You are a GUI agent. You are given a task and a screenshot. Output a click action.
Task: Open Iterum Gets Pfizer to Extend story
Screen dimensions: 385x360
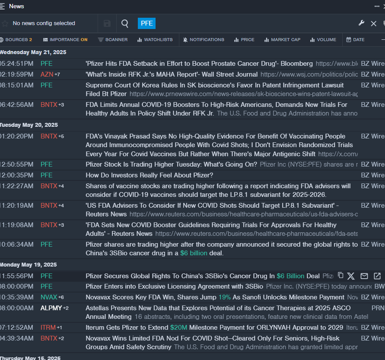pos(214,328)
